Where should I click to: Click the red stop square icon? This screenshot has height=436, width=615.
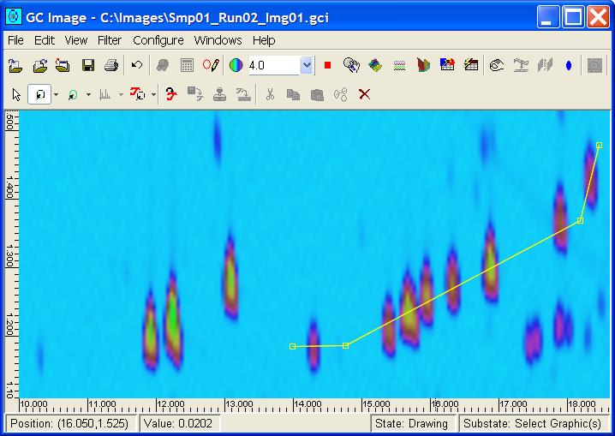pyautogui.click(x=327, y=65)
